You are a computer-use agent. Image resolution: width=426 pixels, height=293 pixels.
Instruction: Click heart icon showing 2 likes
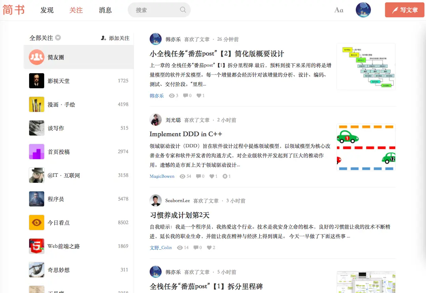pyautogui.click(x=209, y=248)
